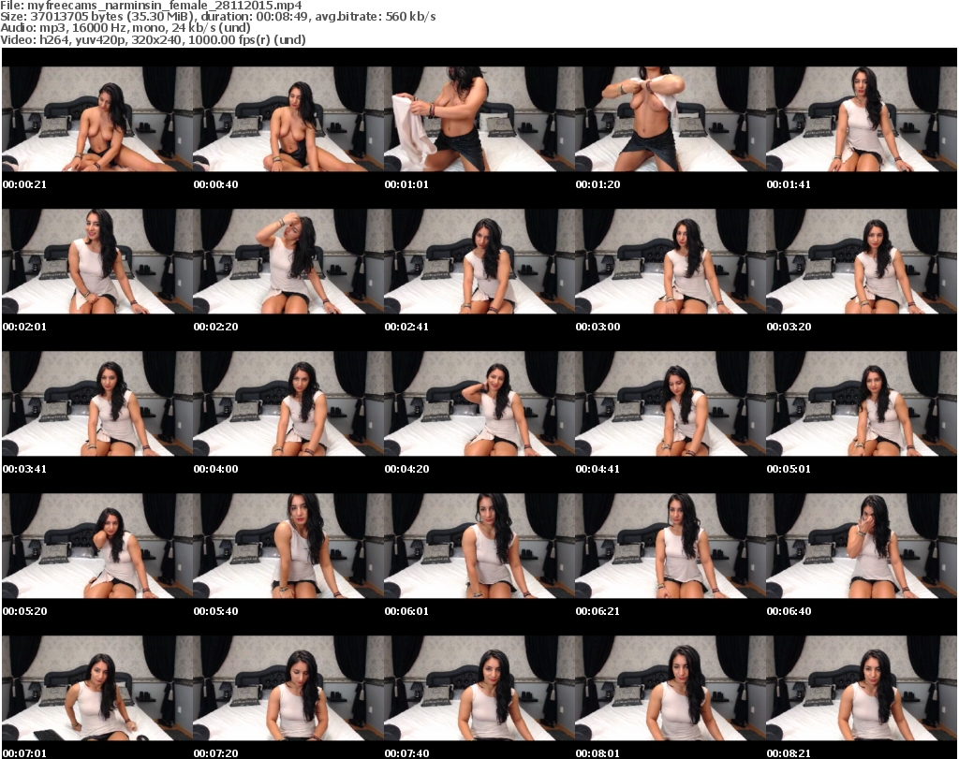Screen dimensions: 959x759
Task: Choose the frame above timestamp 00:04:20
Action: (479, 404)
